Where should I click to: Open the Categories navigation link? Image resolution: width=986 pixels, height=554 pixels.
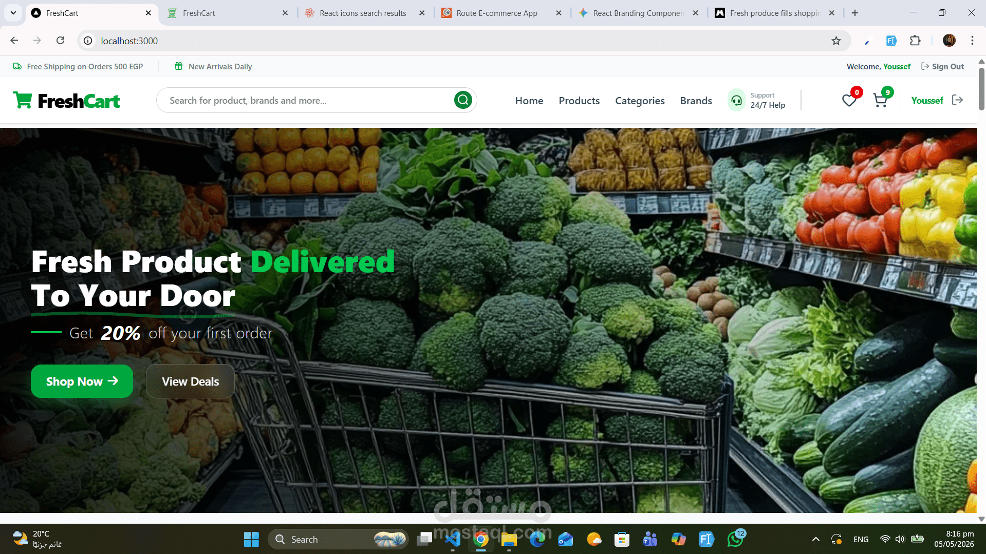pos(640,101)
